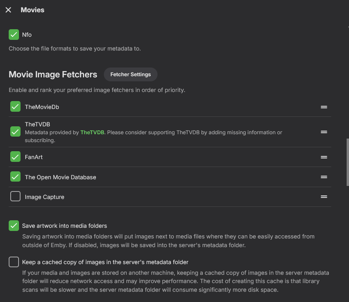Click The Open Movie Database drag handle
349x302 pixels.
324,177
